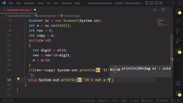Open the Selection menu
The height and width of the screenshot is (103, 183).
29,3
